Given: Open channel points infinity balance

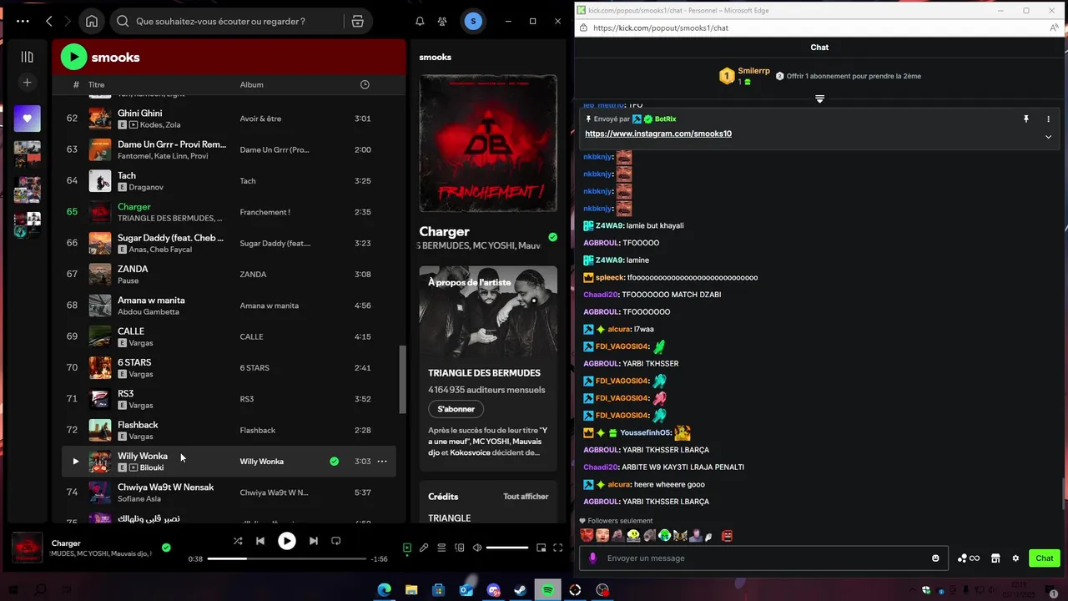Looking at the screenshot, I should (x=969, y=558).
